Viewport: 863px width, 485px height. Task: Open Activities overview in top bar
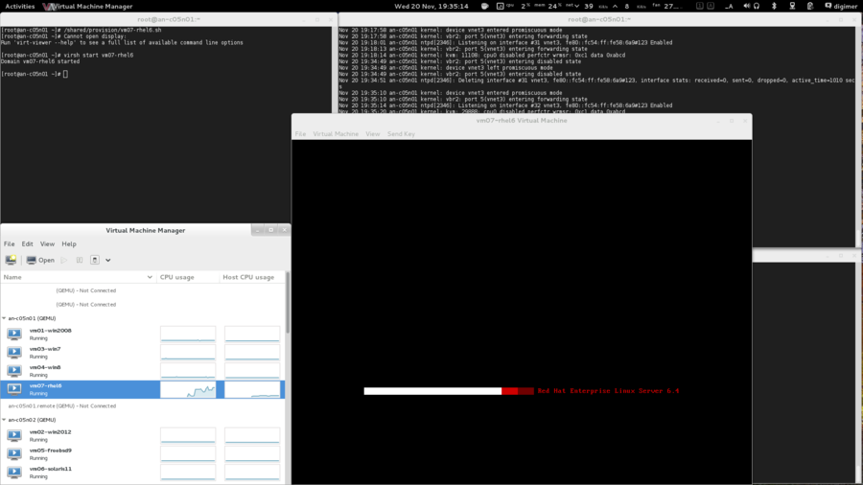click(x=20, y=6)
